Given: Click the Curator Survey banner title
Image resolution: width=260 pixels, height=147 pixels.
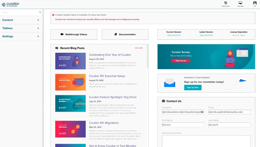Looking at the screenshot, I should (x=181, y=52).
